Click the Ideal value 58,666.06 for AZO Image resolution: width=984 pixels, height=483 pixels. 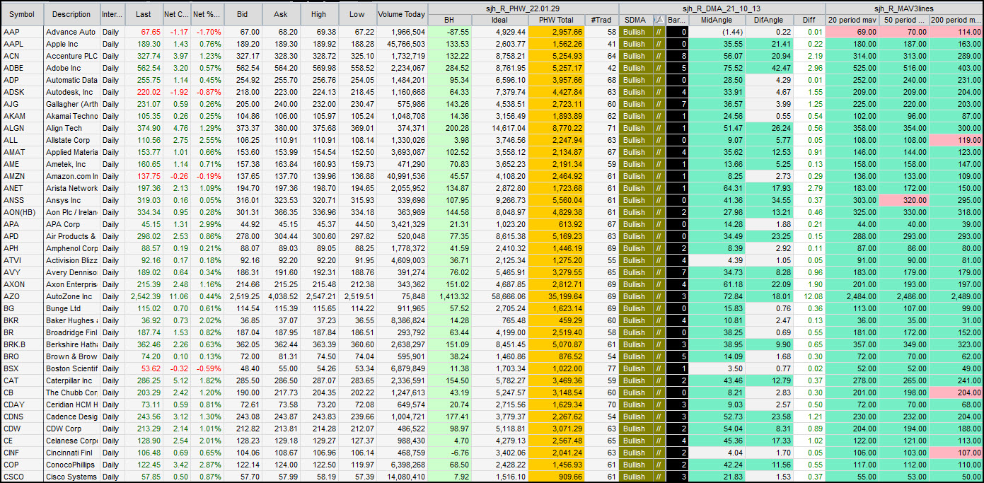499,296
